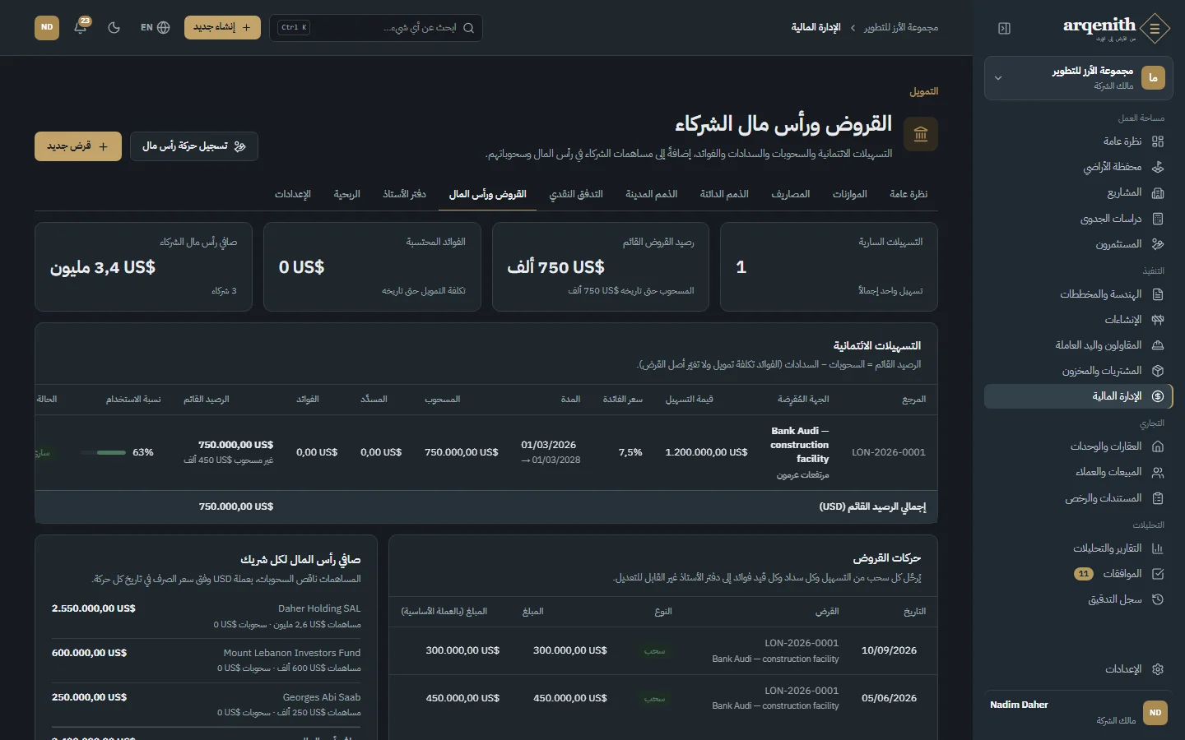Open the التدفق النقدي tab

(576, 194)
